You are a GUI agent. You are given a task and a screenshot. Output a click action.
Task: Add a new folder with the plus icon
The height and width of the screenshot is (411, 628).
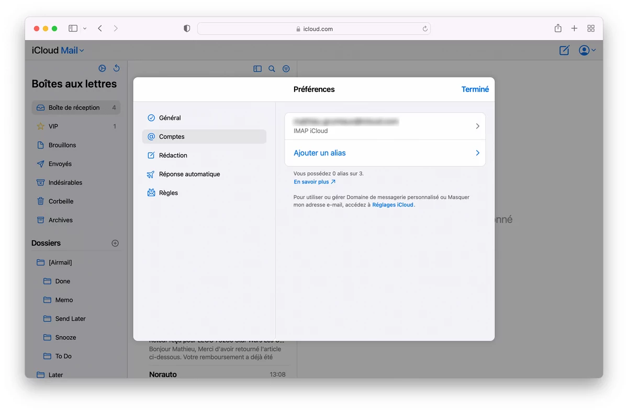115,243
